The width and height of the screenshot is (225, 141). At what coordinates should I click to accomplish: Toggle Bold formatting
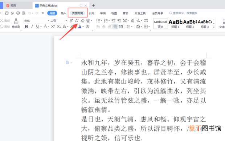(26, 27)
